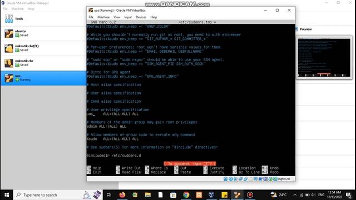This screenshot has width=356, height=200.
Task: Open File menu in uas VM window
Action: [x=91, y=17]
